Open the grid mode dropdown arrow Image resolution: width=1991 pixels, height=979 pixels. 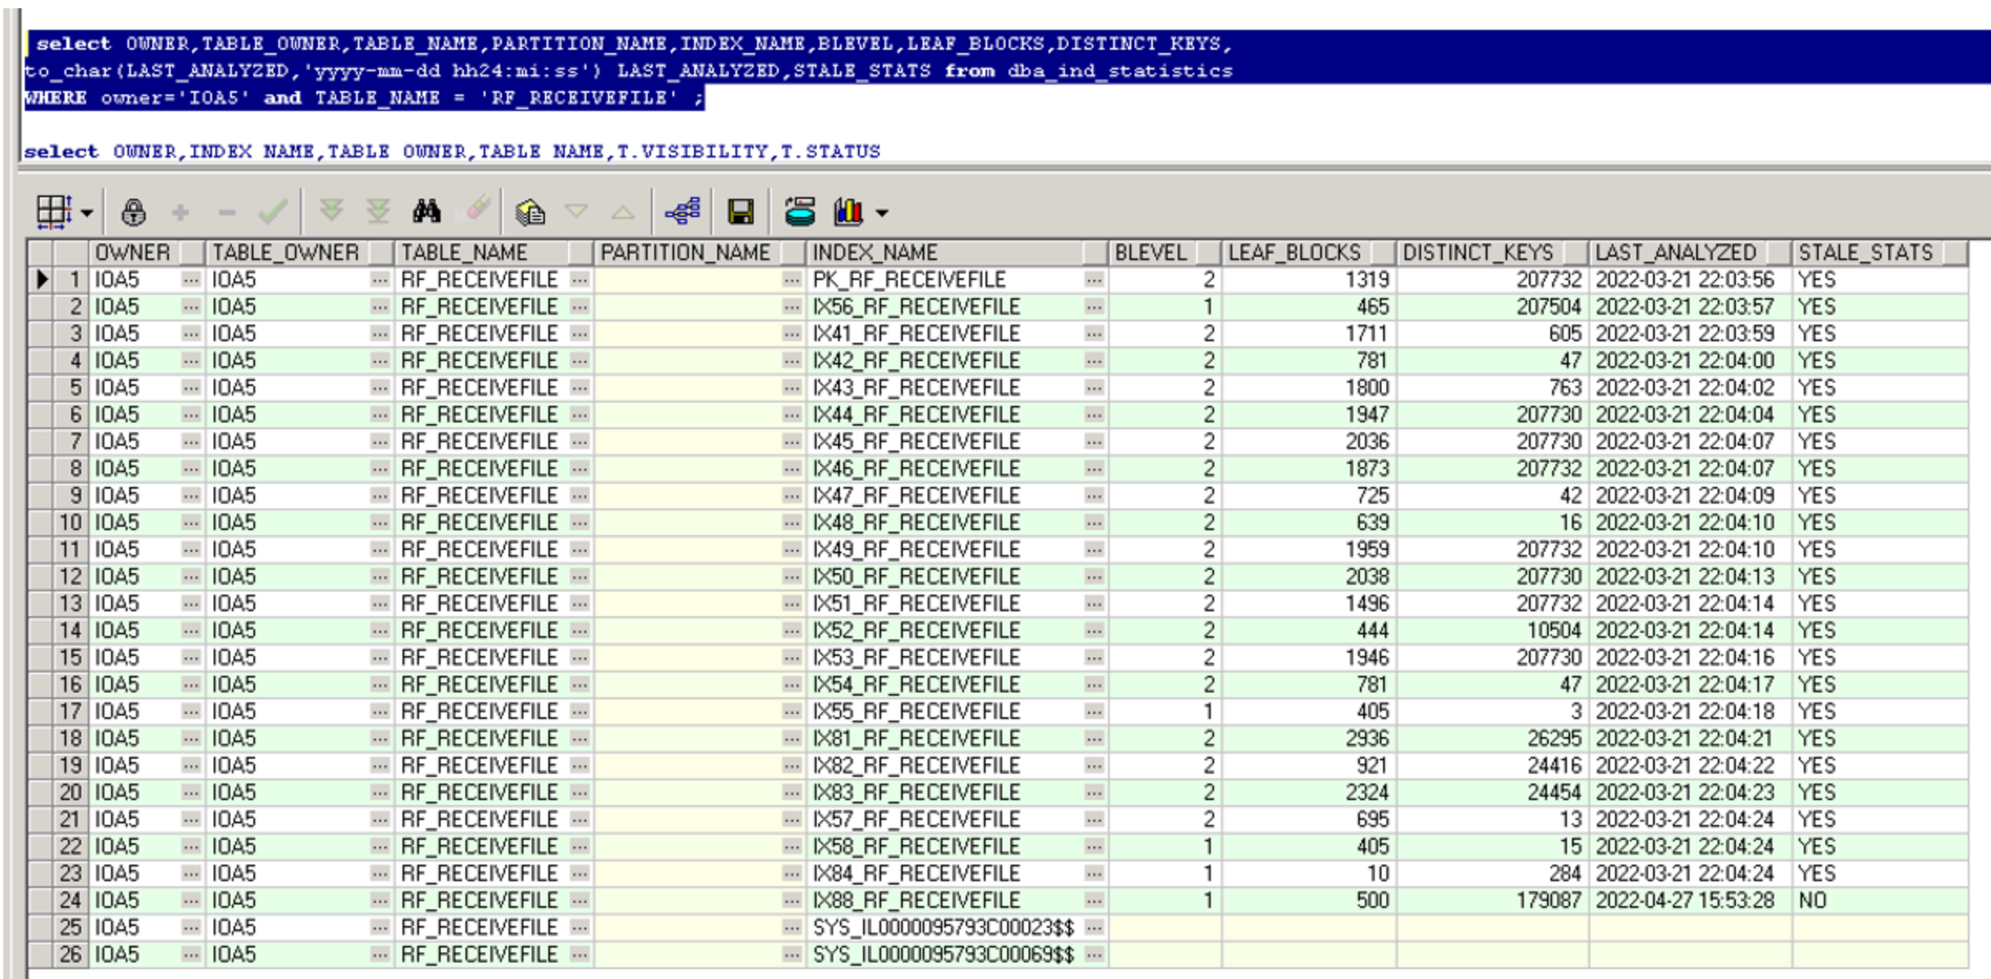tap(87, 213)
